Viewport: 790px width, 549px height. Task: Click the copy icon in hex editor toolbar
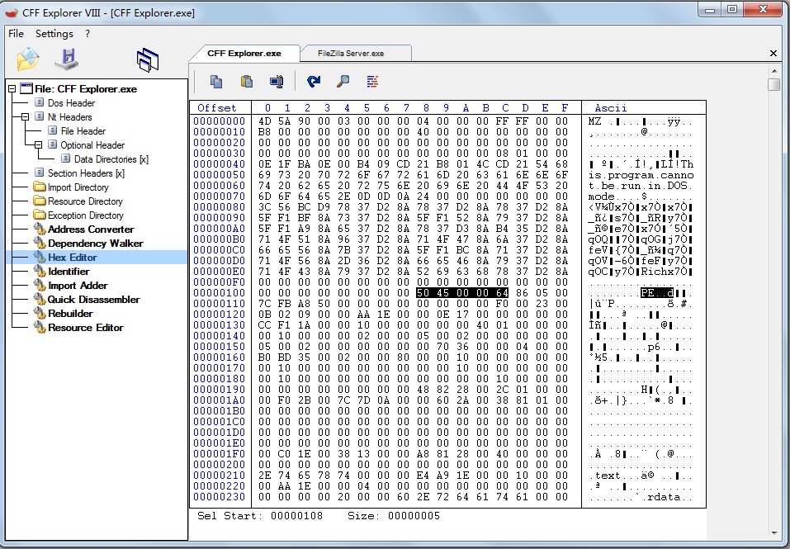pyautogui.click(x=216, y=81)
